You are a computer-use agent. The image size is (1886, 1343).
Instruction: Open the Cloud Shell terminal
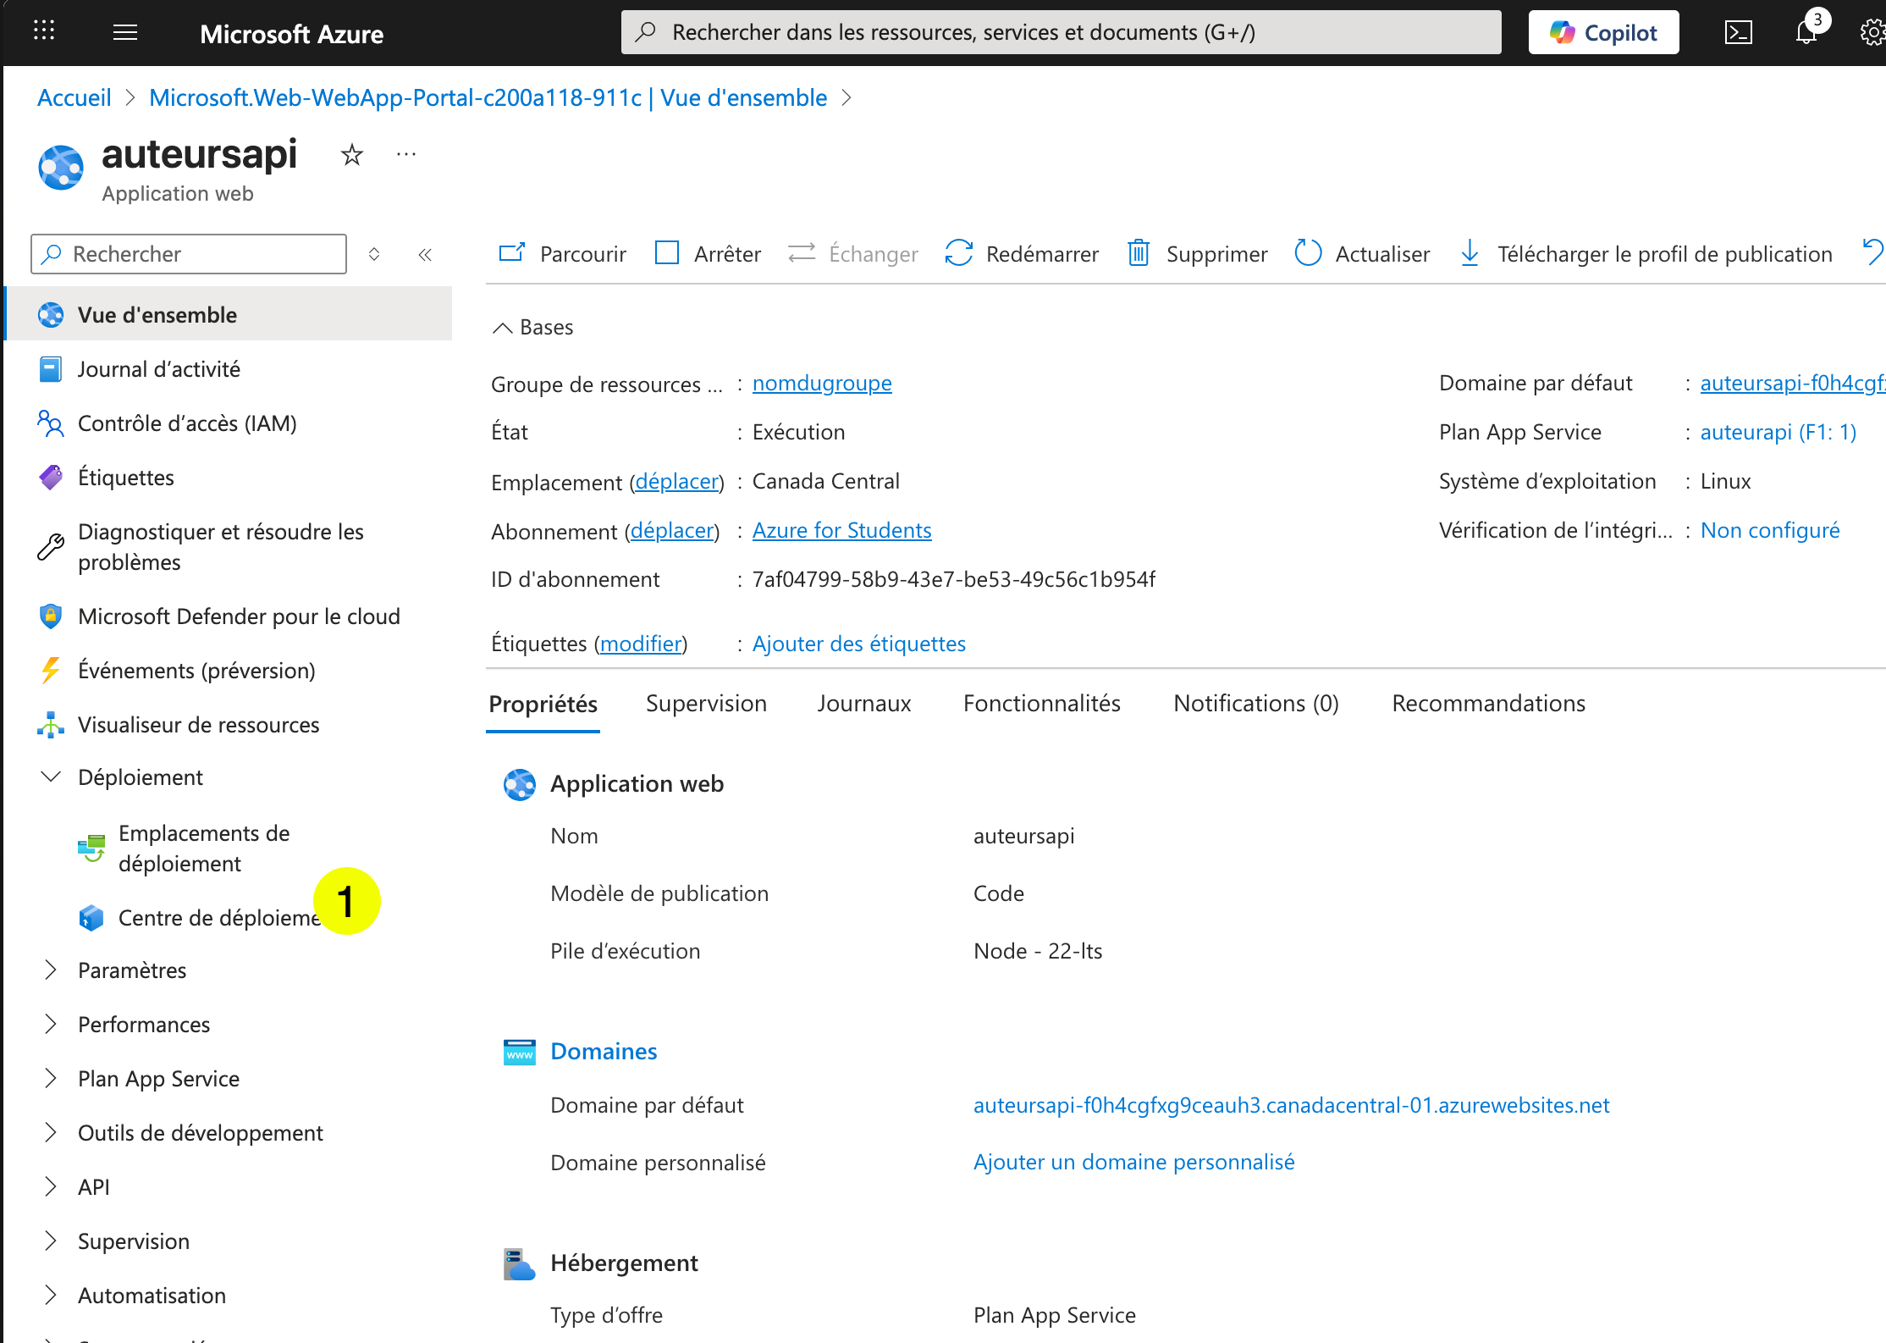[x=1740, y=31]
